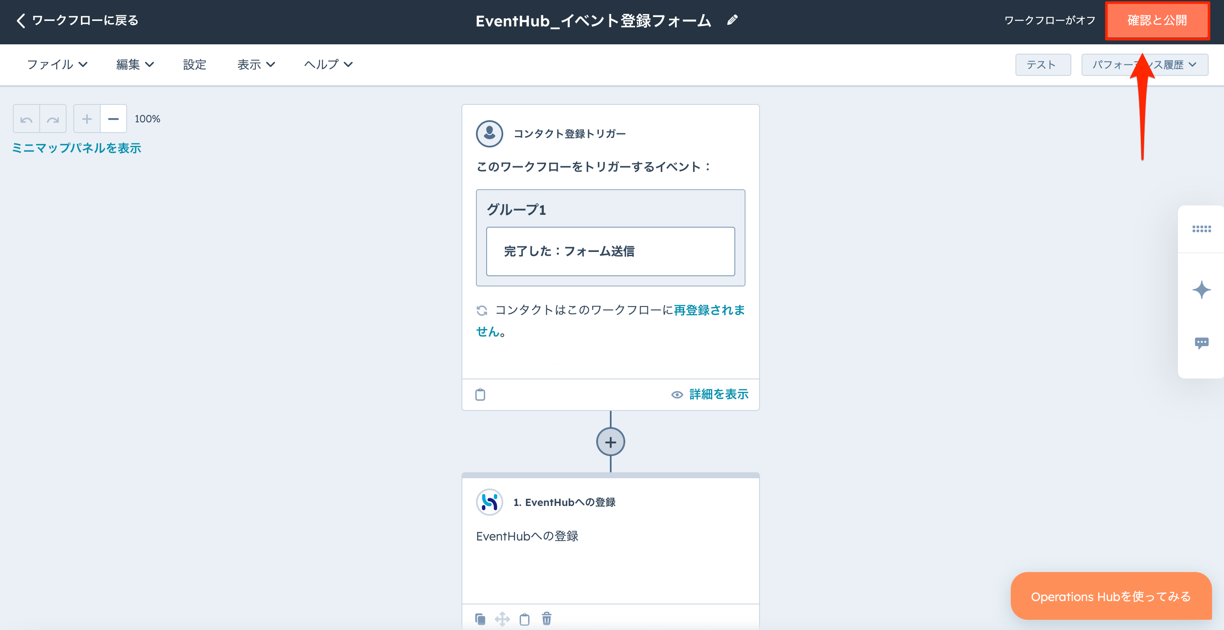1224x630 pixels.
Task: Open the 編集 menu
Action: click(135, 64)
